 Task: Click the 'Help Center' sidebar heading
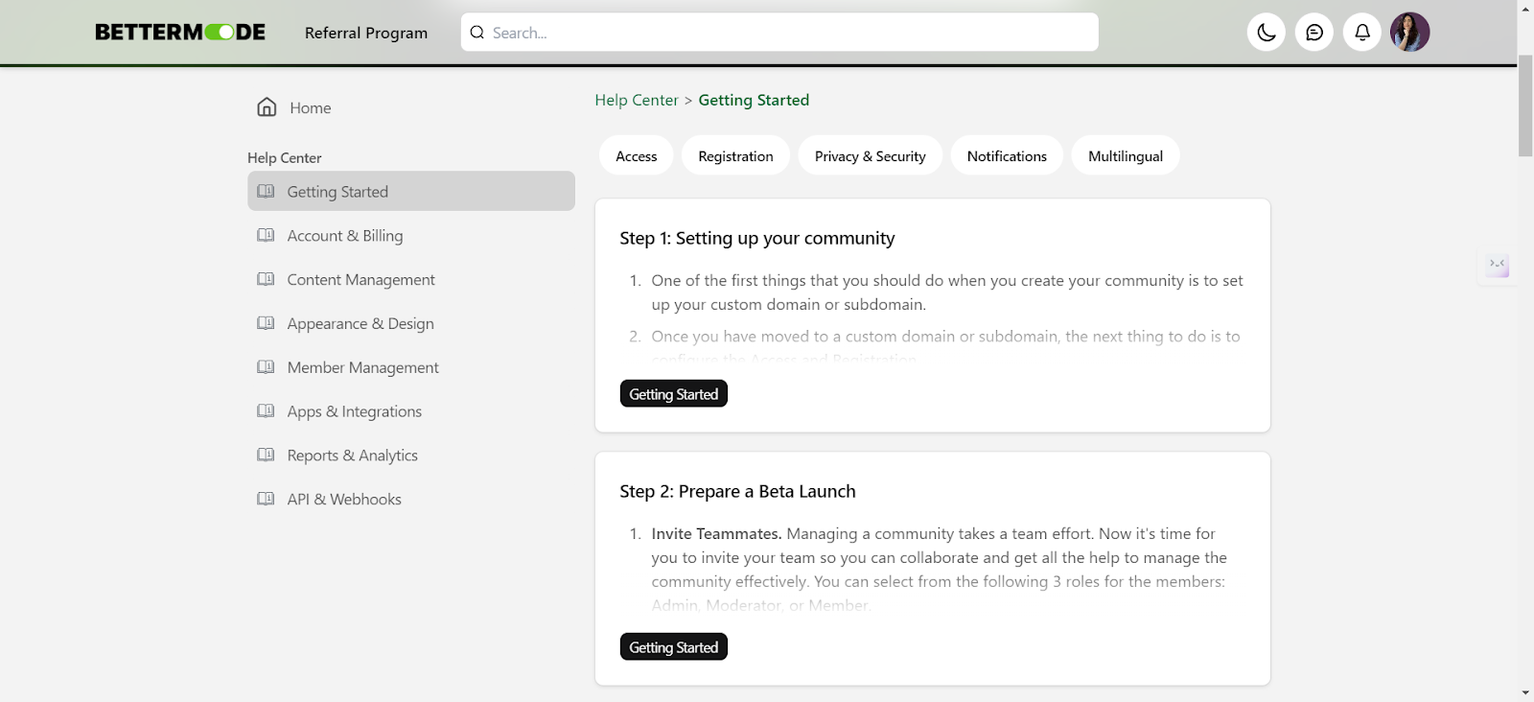pos(285,158)
